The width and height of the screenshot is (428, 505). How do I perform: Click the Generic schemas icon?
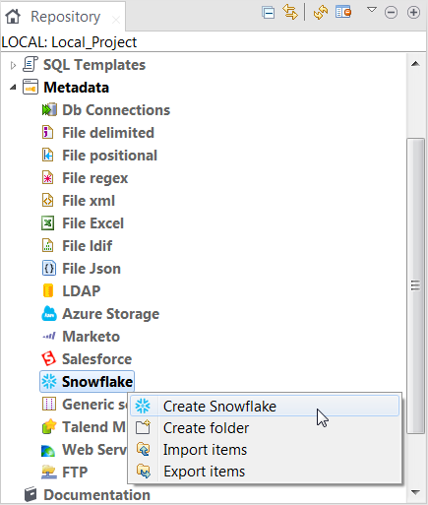click(49, 404)
